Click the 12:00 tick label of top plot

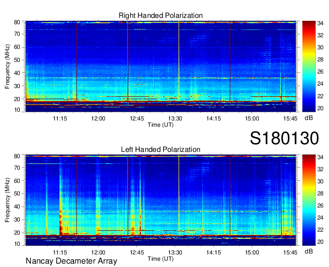pyautogui.click(x=98, y=119)
